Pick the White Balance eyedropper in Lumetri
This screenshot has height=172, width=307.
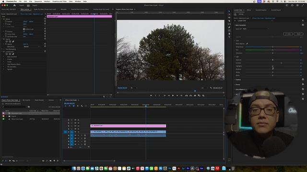click(247, 43)
